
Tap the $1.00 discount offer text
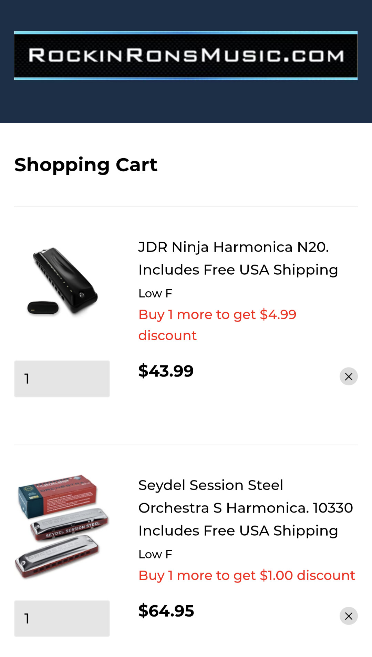point(247,575)
